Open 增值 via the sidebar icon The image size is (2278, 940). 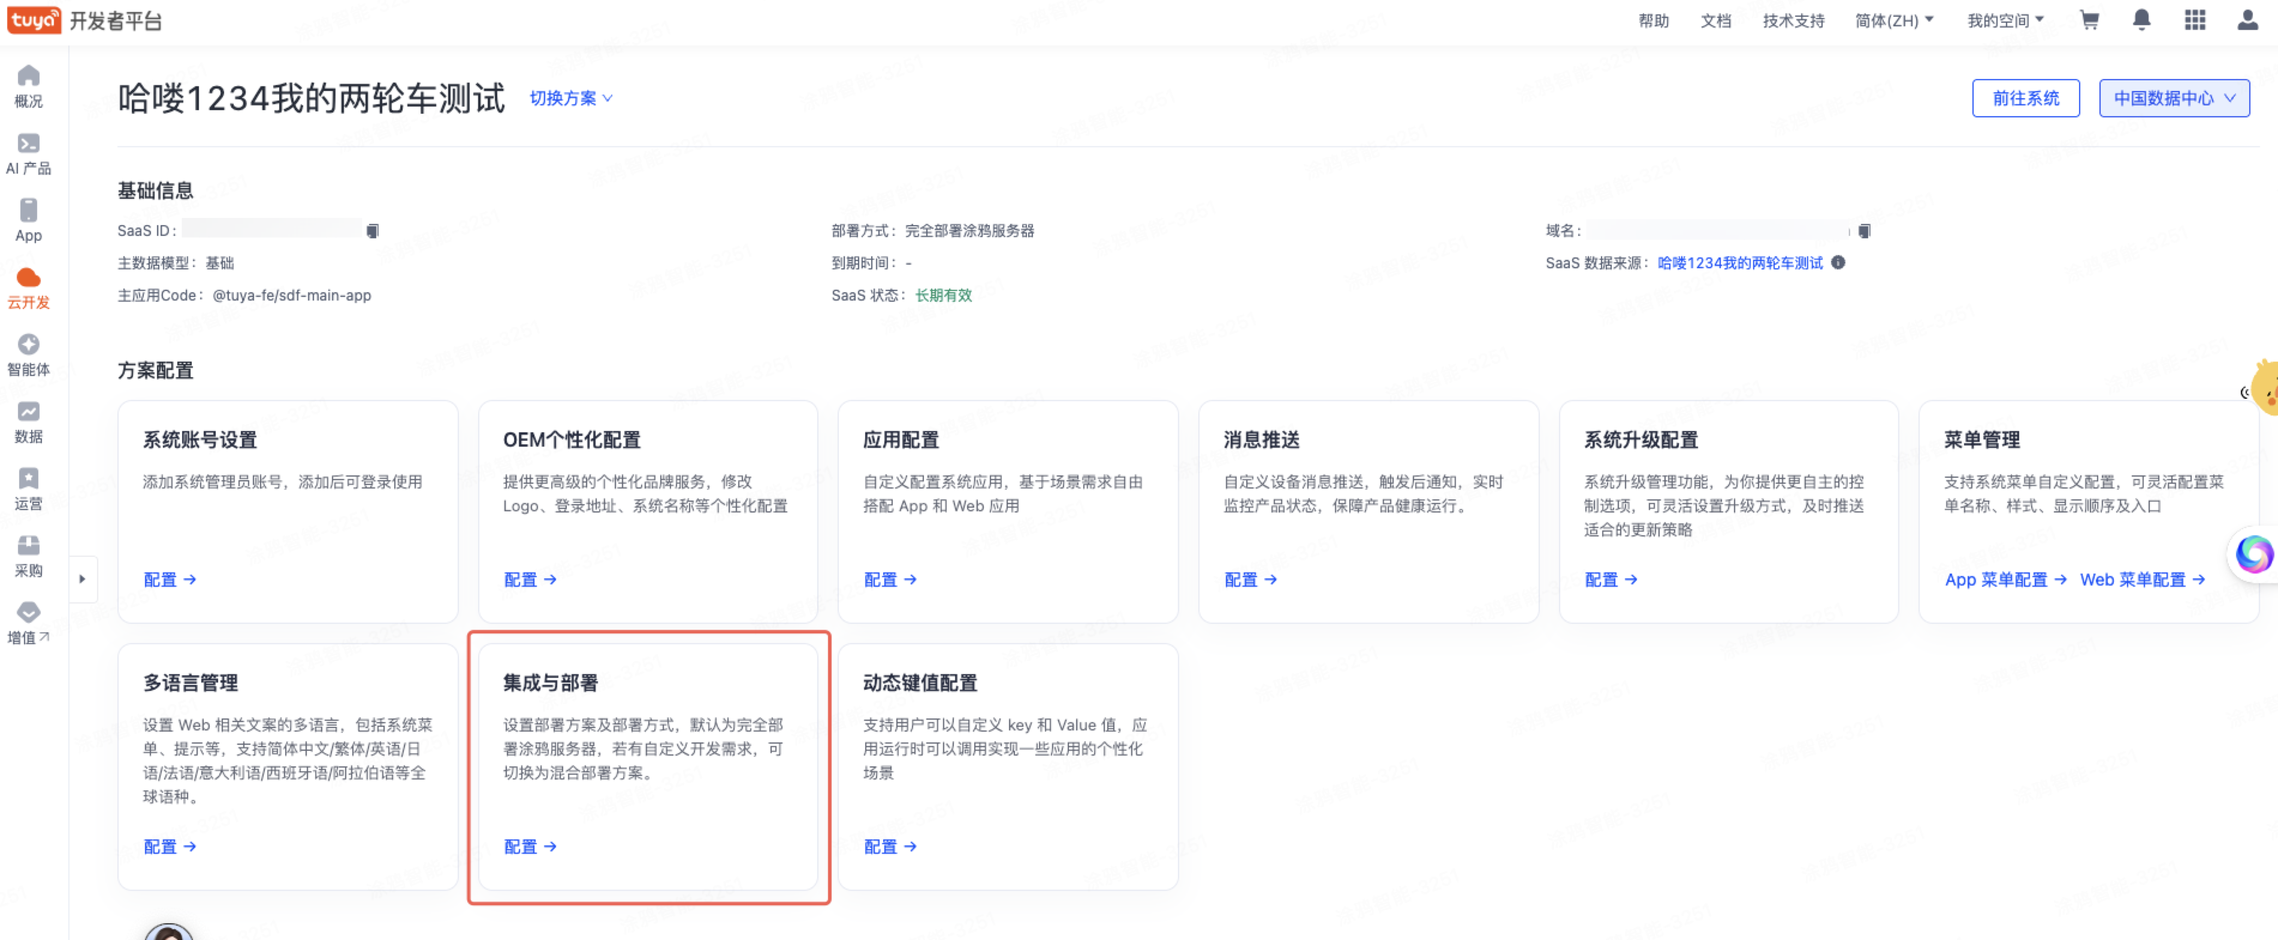[28, 623]
